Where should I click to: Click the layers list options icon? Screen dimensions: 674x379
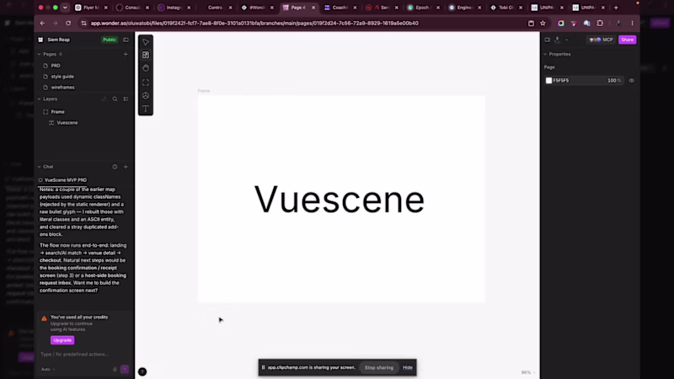point(126,99)
